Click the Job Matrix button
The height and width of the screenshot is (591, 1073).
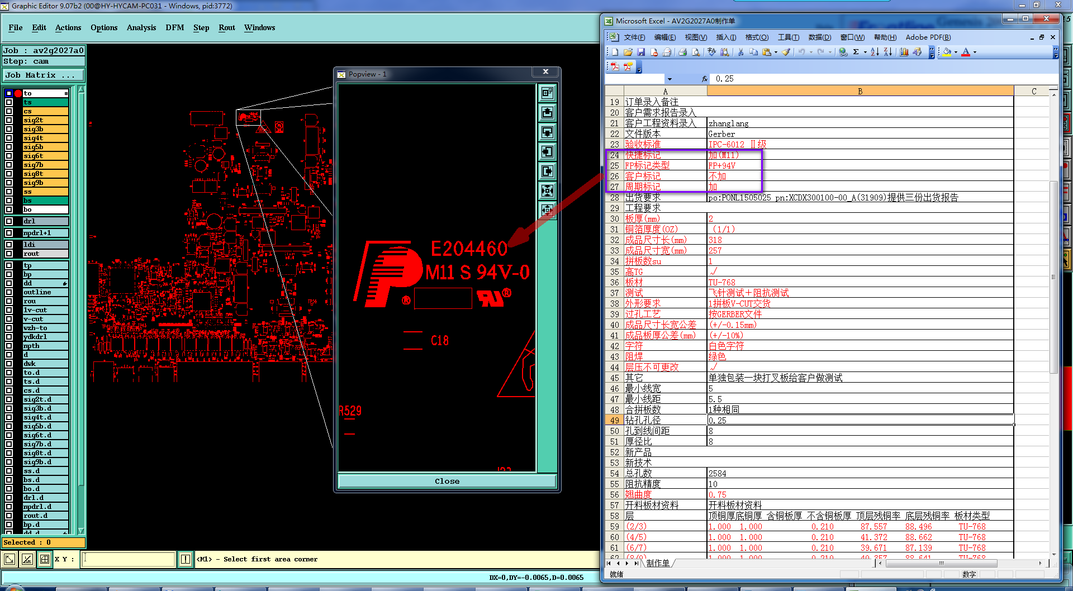44,75
